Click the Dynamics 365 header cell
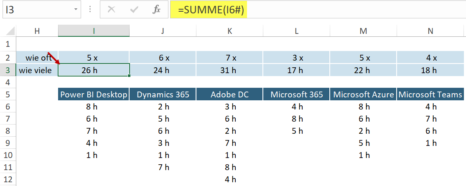This screenshot has height=186, width=466. (x=163, y=94)
